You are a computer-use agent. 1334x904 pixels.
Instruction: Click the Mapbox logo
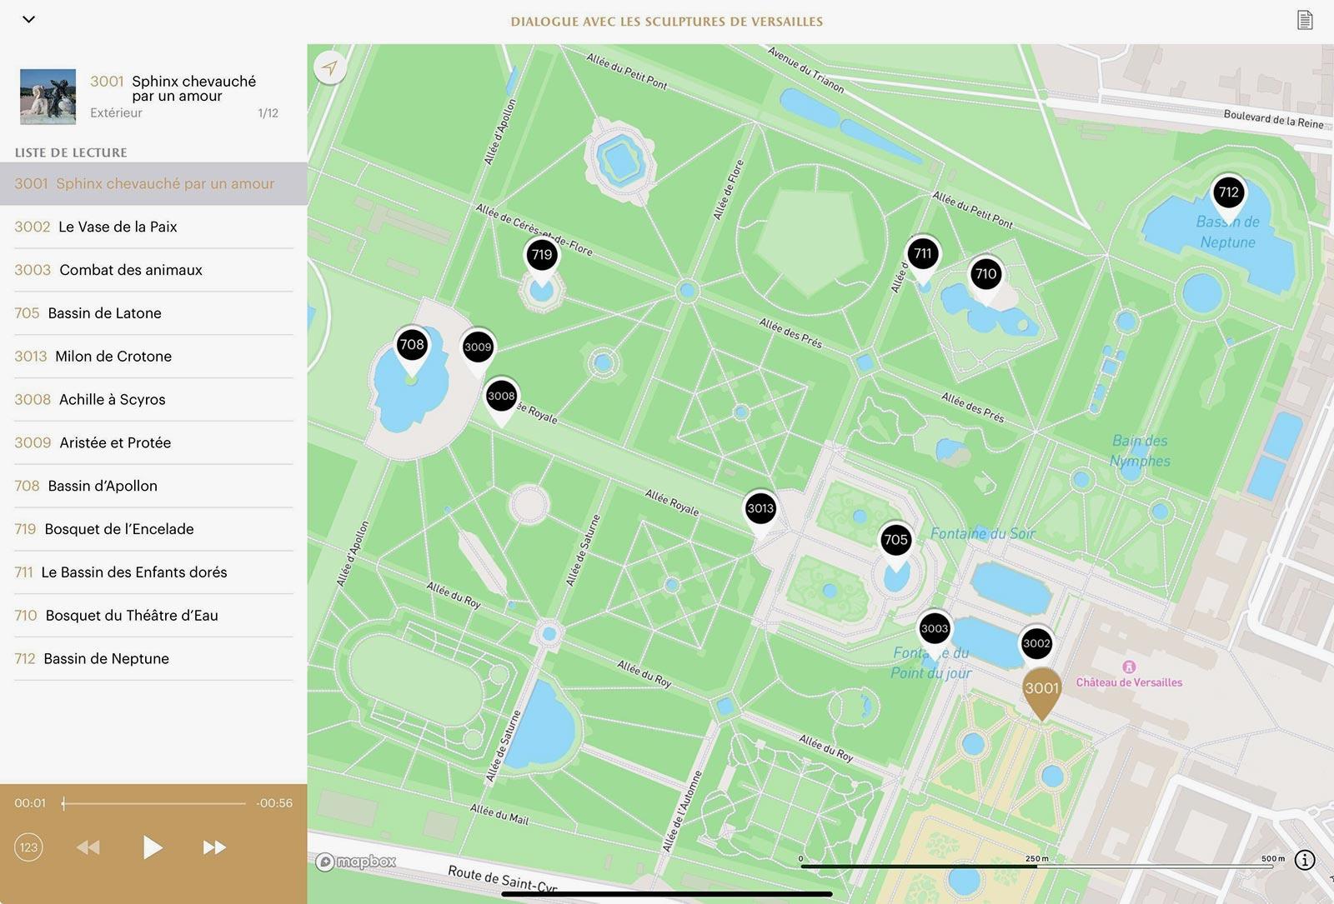point(356,862)
